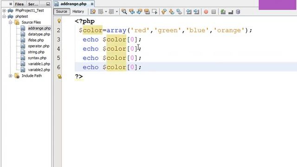
Task: Start macro recording with red circle
Action: click(x=206, y=12)
